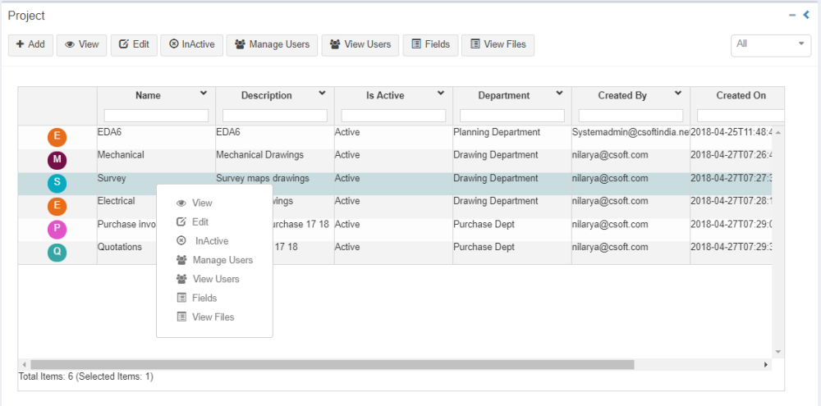Screen dimensions: 821x406
Task: Select View Files from context menu
Action: pyautogui.click(x=213, y=317)
